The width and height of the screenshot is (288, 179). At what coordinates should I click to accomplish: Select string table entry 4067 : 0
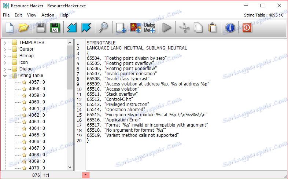click(x=37, y=148)
